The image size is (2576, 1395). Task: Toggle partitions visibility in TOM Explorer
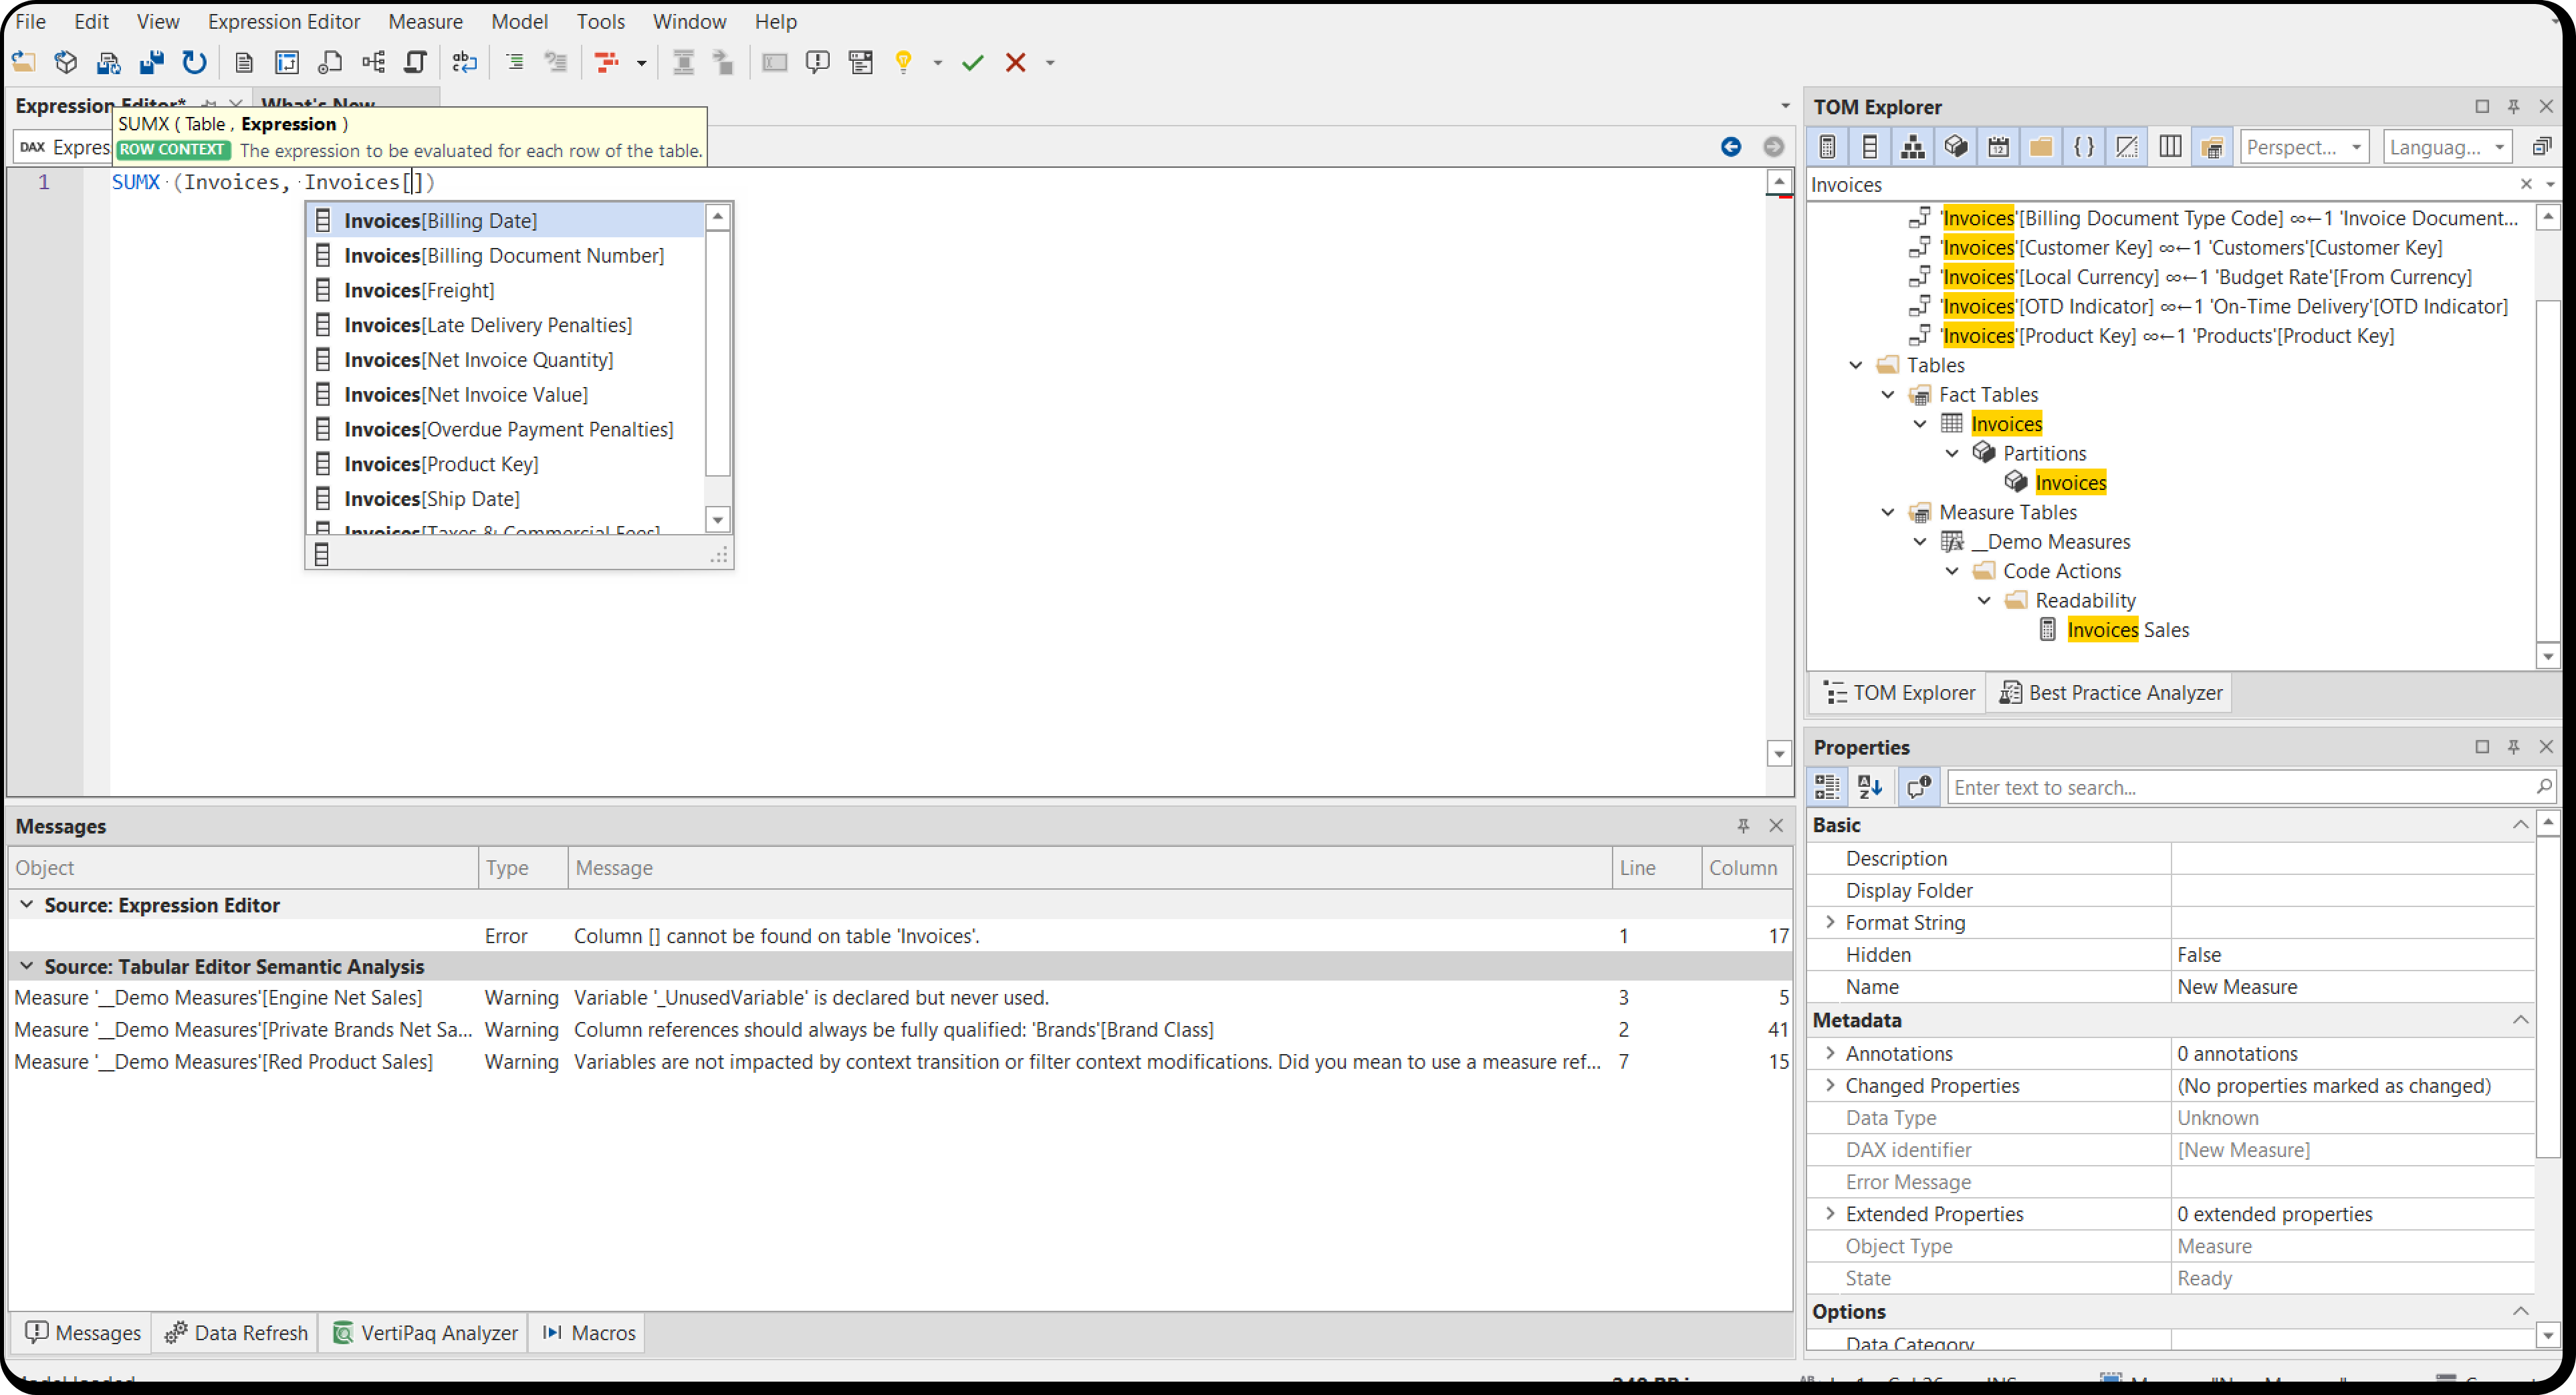coord(1956,147)
